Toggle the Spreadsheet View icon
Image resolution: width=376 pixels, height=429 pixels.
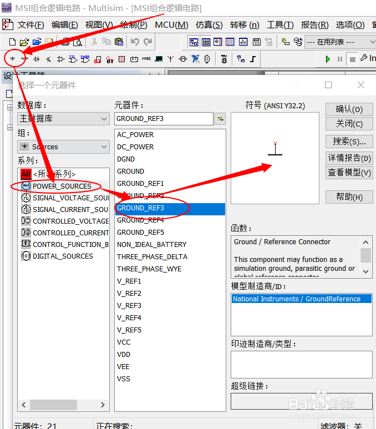click(x=206, y=42)
